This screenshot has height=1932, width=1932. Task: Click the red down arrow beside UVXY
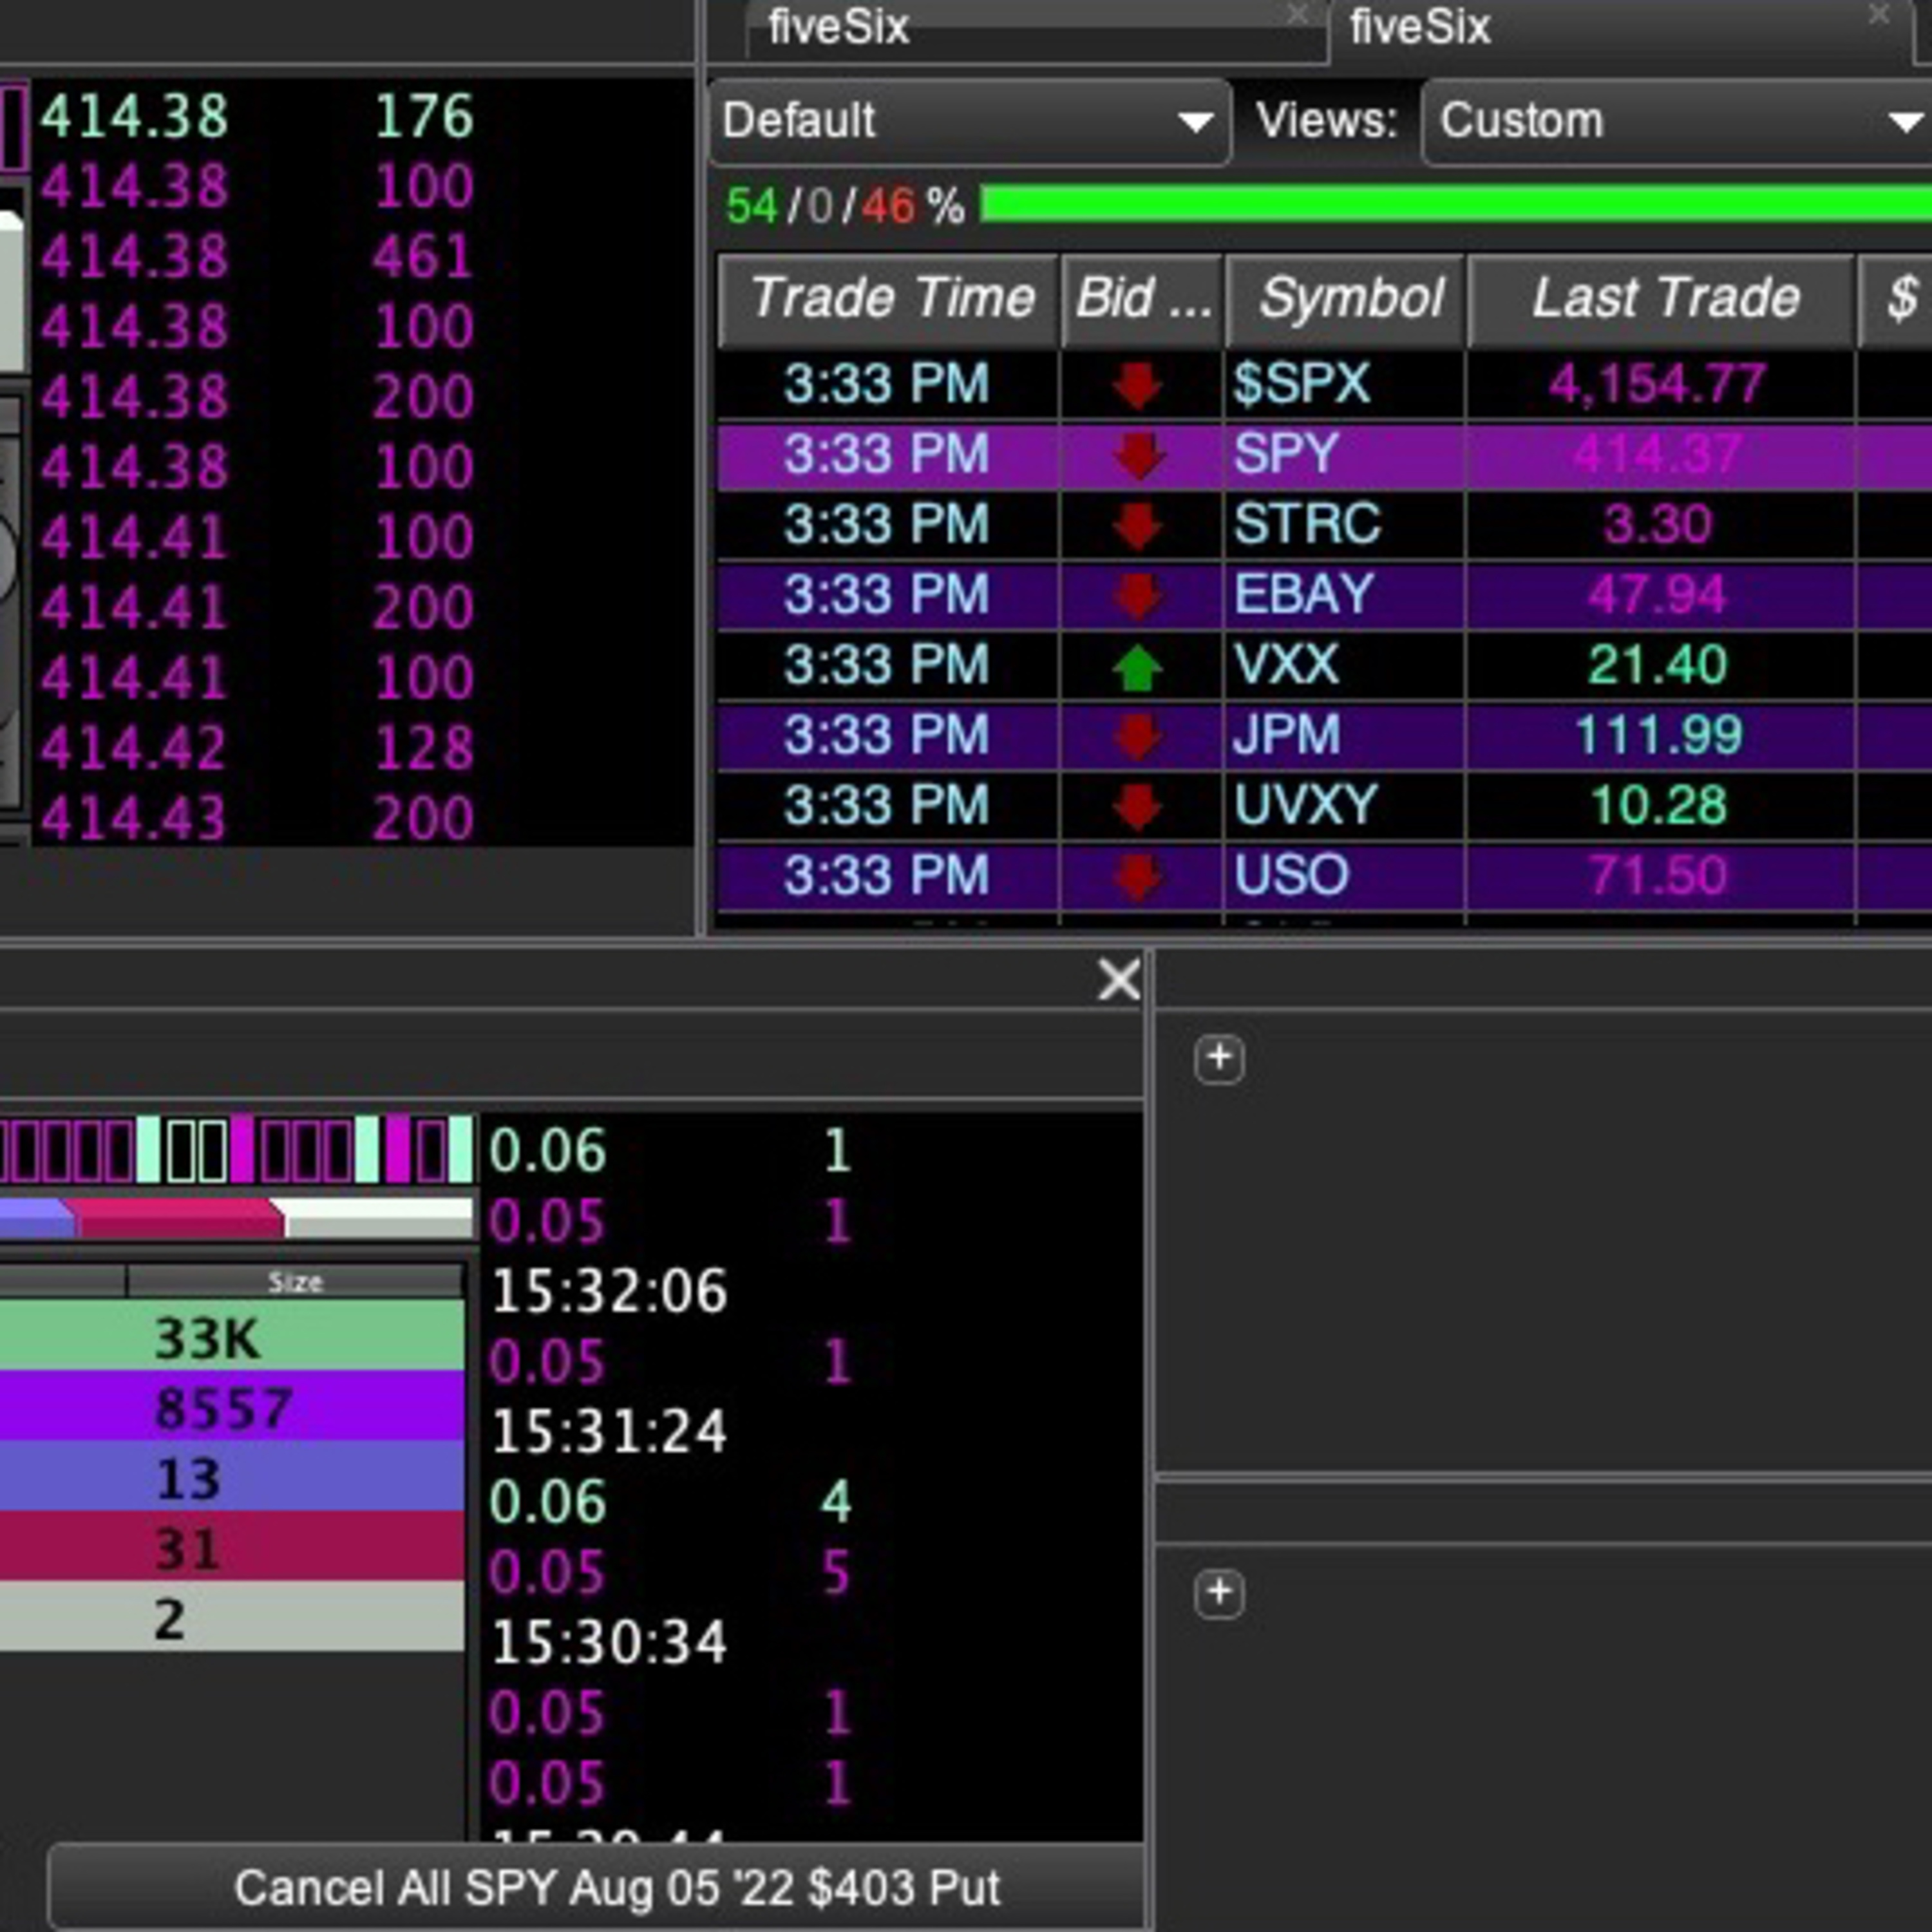coord(1137,807)
